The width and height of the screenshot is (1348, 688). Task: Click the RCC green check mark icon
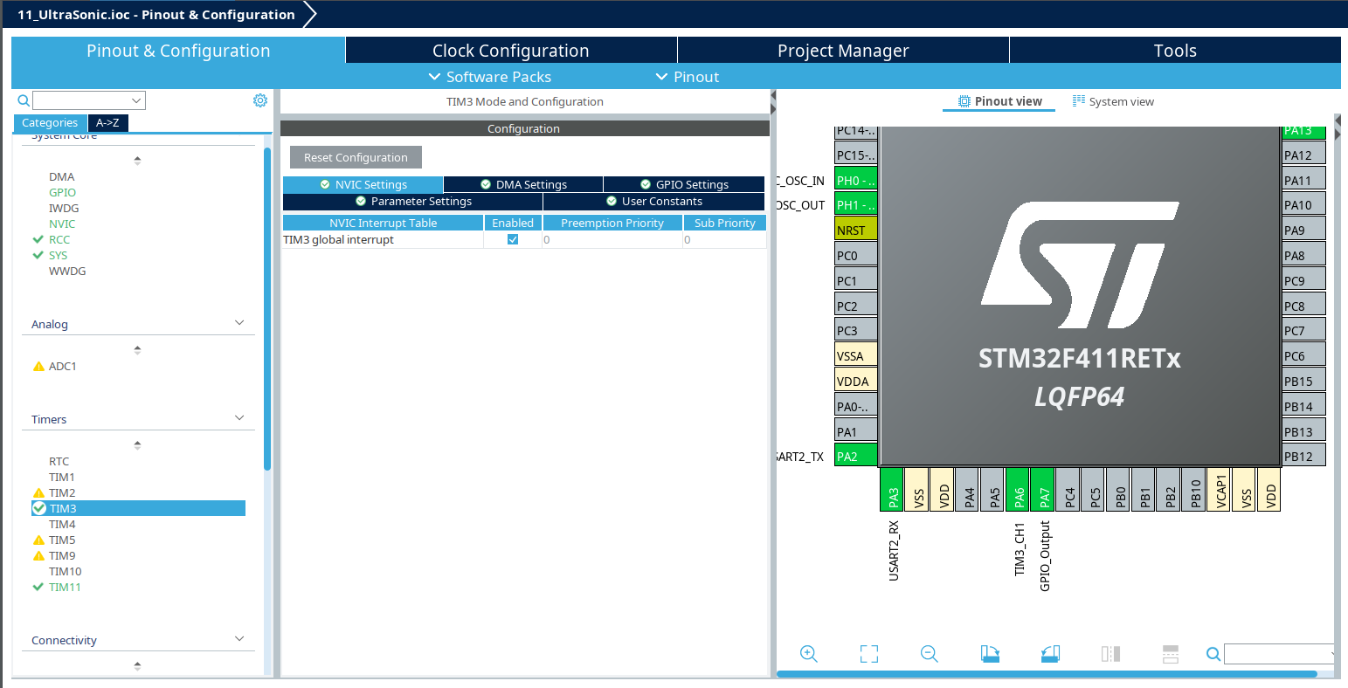38,239
